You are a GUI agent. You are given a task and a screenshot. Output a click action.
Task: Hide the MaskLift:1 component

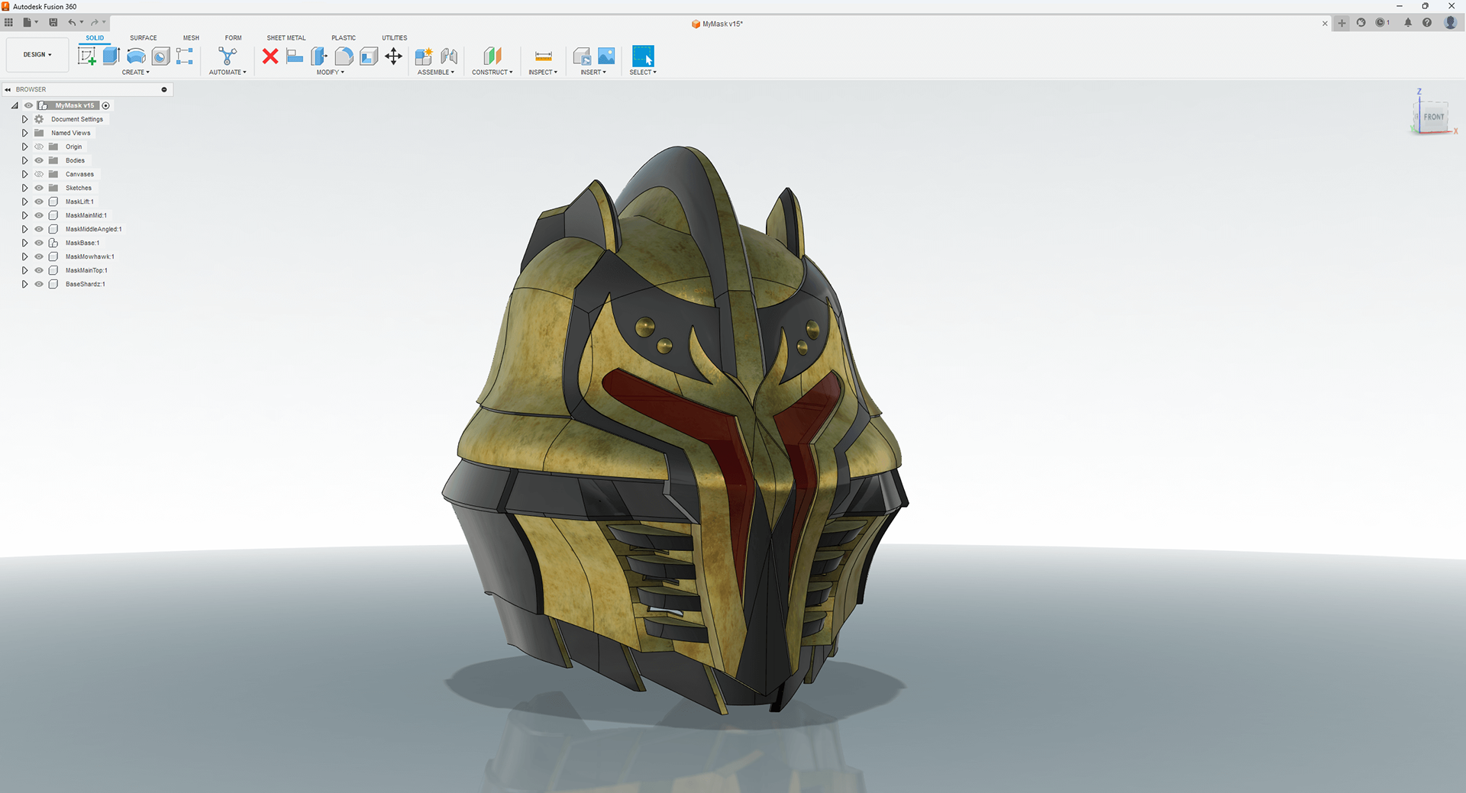(39, 201)
